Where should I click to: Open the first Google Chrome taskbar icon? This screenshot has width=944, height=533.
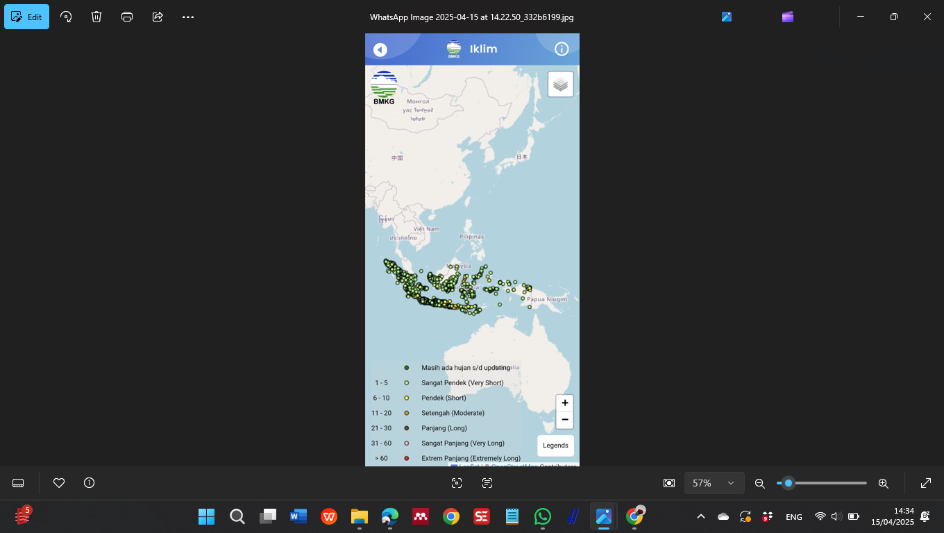point(451,516)
